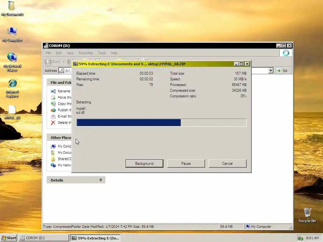Expand the Details panel chevron
This screenshot has height=242, width=323.
pyautogui.click(x=101, y=180)
